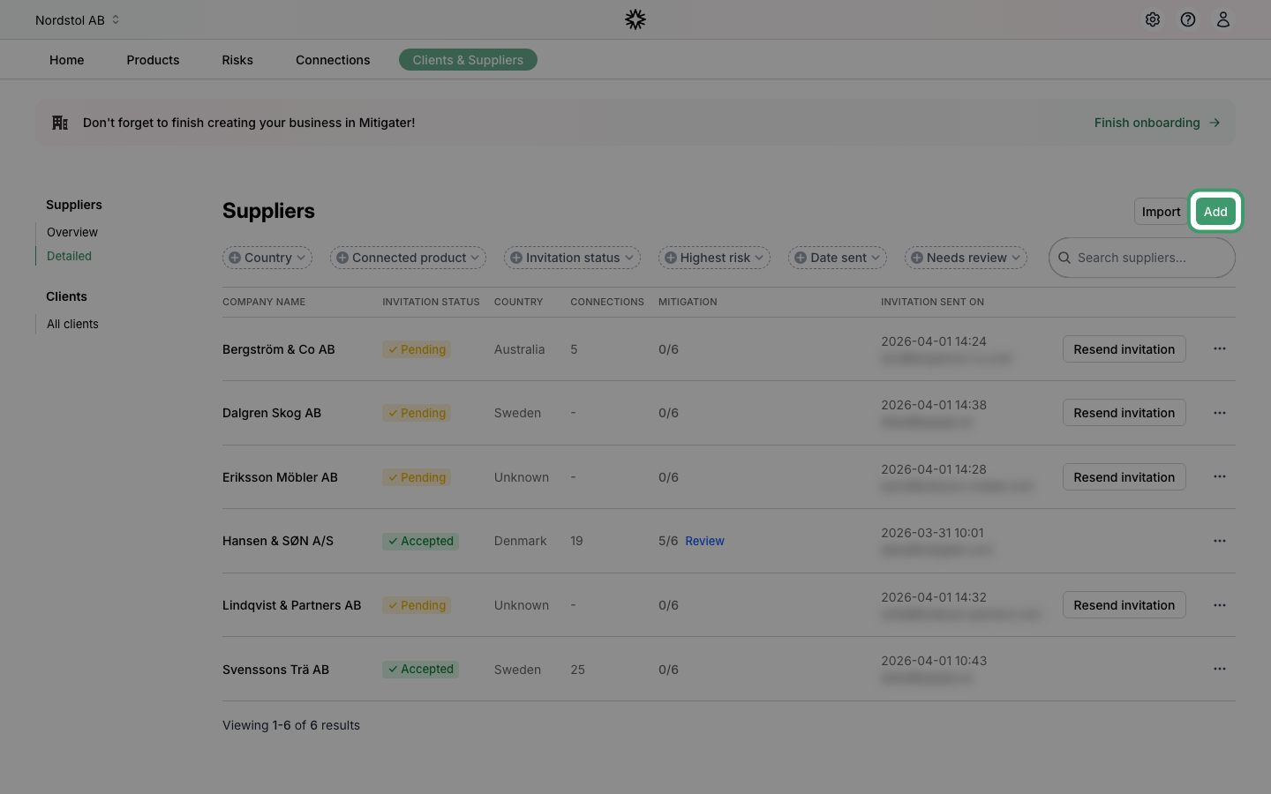Click the Mitigation column header
Image resolution: width=1271 pixels, height=794 pixels.
[x=688, y=302]
